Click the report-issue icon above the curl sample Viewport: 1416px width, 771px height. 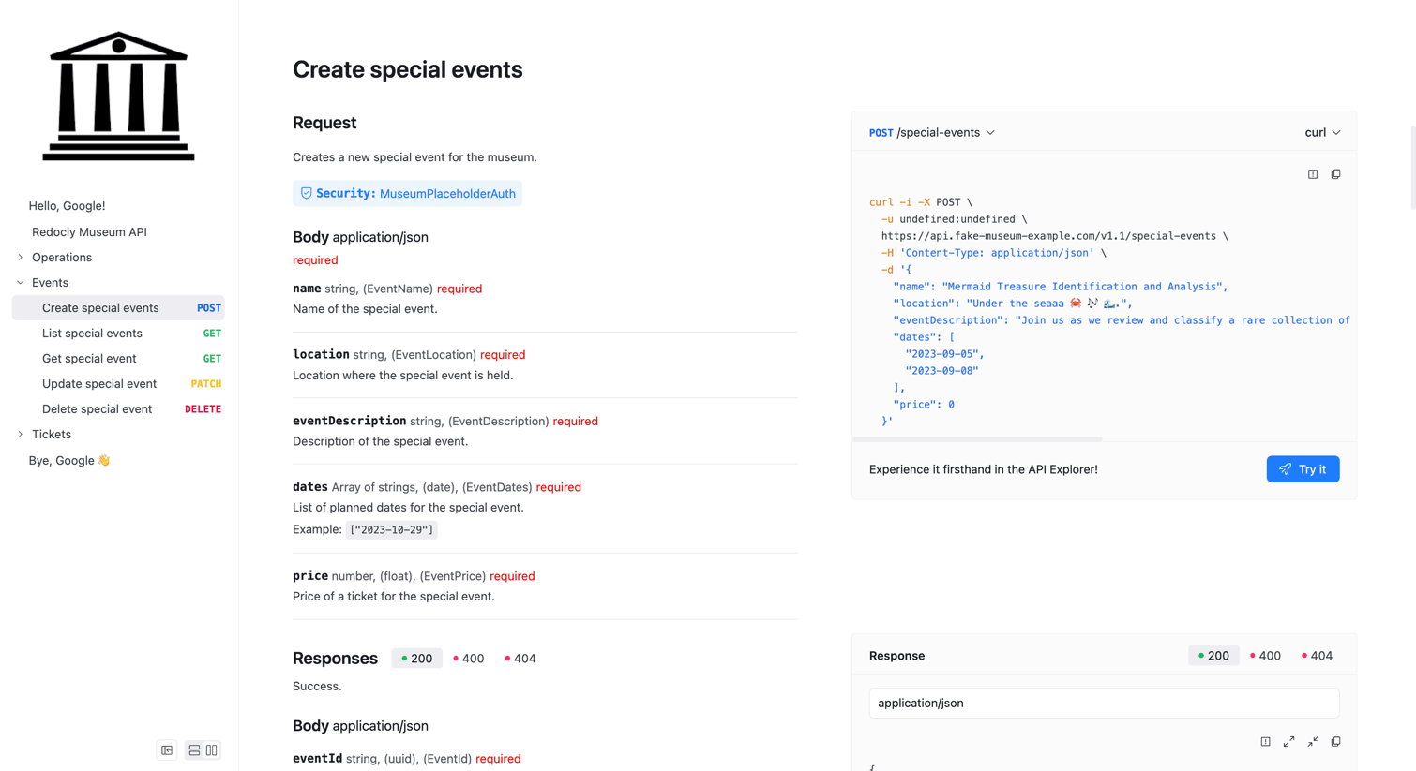[x=1312, y=173]
